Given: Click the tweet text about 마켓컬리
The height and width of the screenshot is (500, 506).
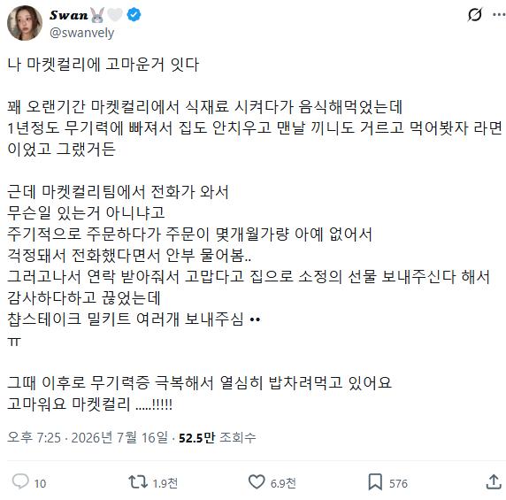Looking at the screenshot, I should coord(254,234).
